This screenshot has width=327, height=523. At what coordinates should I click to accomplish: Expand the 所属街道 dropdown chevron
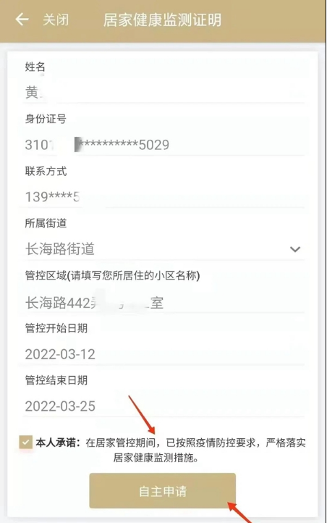pyautogui.click(x=295, y=249)
